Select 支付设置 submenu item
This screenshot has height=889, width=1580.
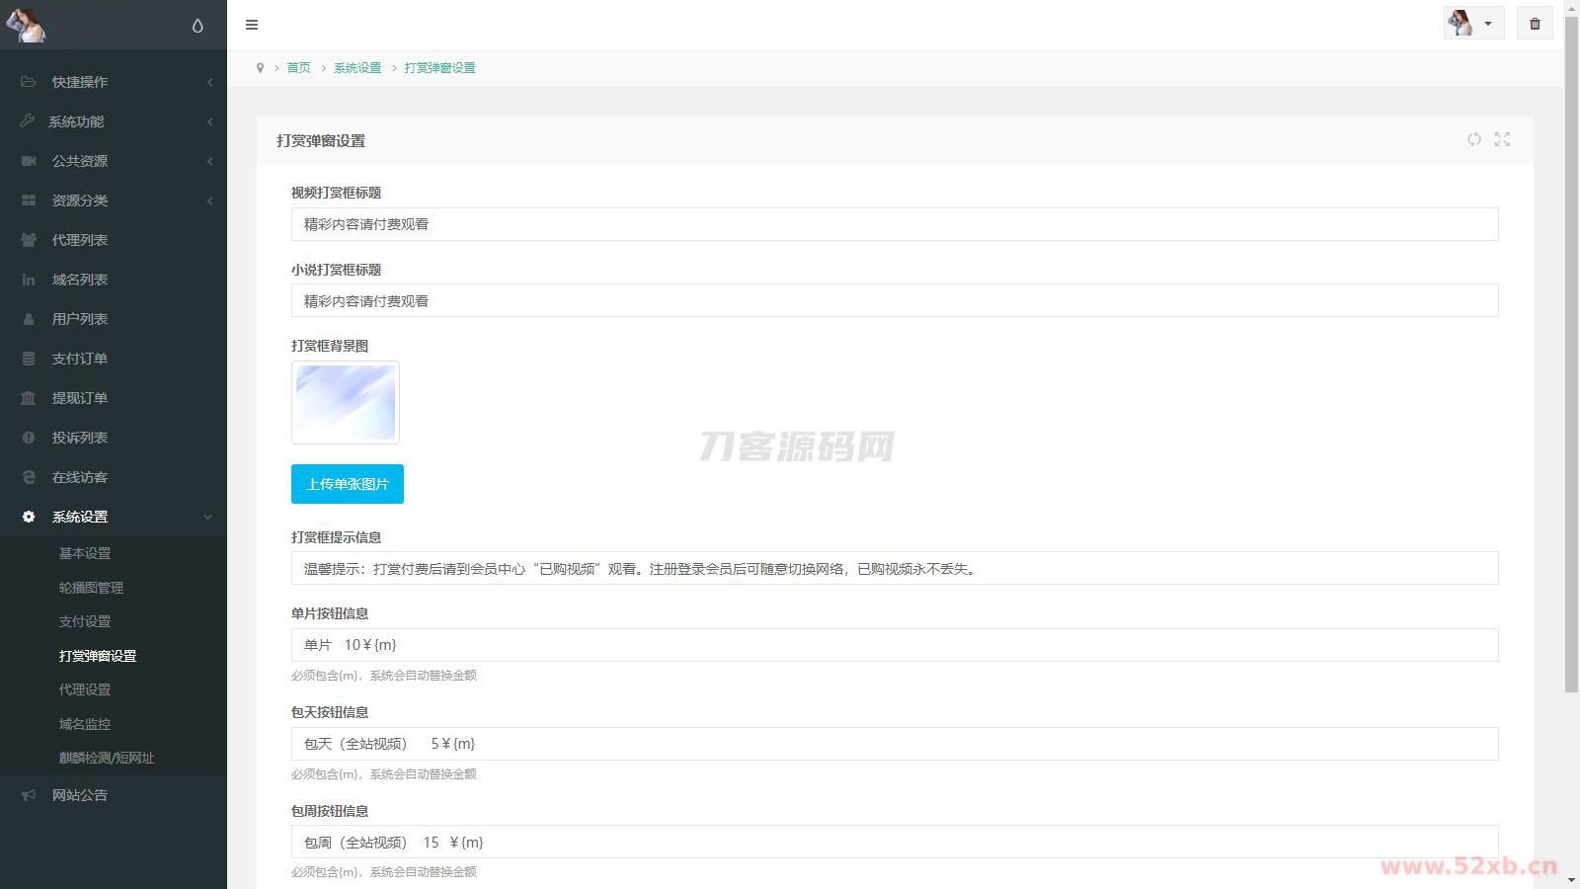pos(85,621)
